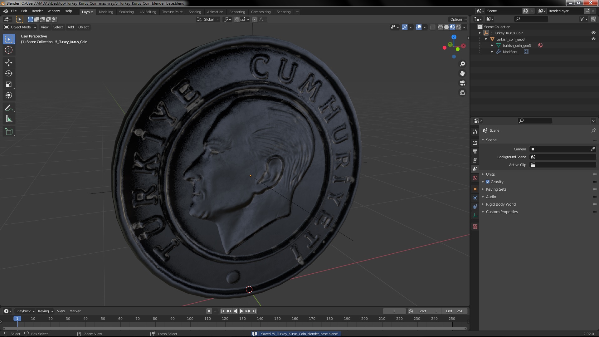599x337 pixels.
Task: Toggle visibility of turkish_coin_geo3 object
Action: tap(593, 39)
